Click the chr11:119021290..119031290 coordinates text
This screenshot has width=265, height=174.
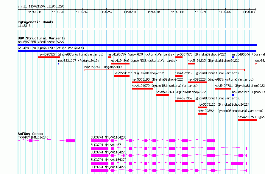point(41,6)
